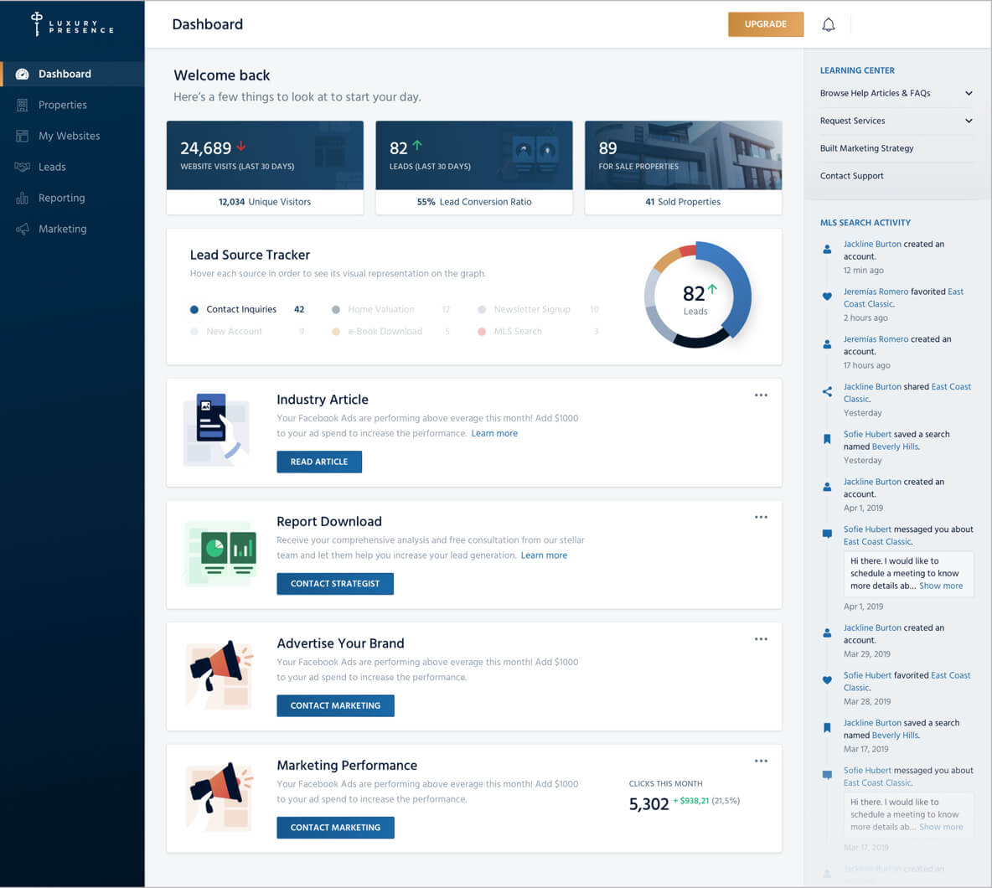
Task: Open the Advertise Your Brand options menu
Action: coord(761,639)
